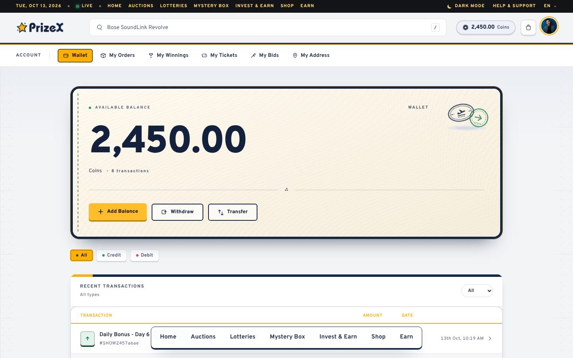Click the LIVE indicator in top bar
The image size is (573, 358).
click(x=84, y=6)
